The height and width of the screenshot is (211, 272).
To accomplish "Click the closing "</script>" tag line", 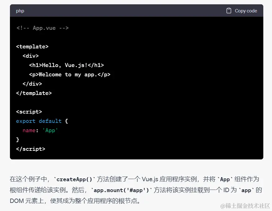I will tap(30, 149).
